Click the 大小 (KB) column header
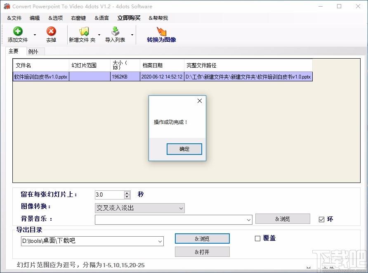The height and width of the screenshot is (273, 368). tap(125, 65)
